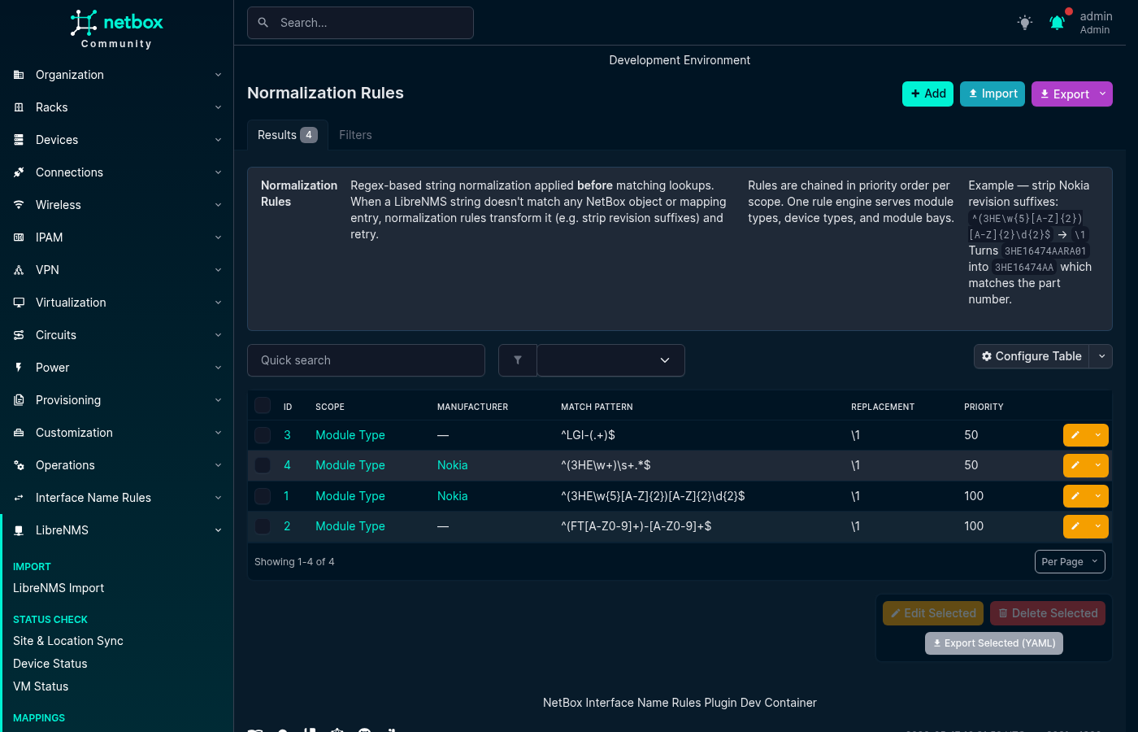Check the checkbox for rule ID 1
Viewport: 1138px width, 732px height.
(x=263, y=496)
